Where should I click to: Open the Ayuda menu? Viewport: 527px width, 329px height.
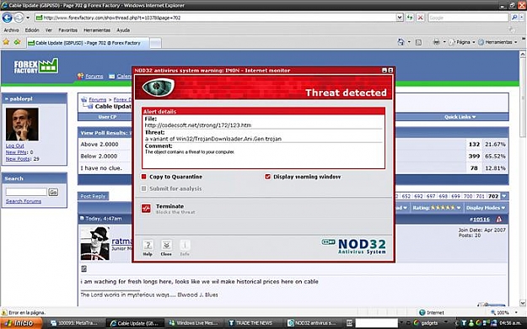123,30
